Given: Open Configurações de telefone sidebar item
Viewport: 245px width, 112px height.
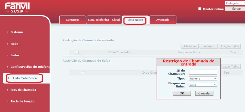Looking at the screenshot, I should [x=30, y=67].
